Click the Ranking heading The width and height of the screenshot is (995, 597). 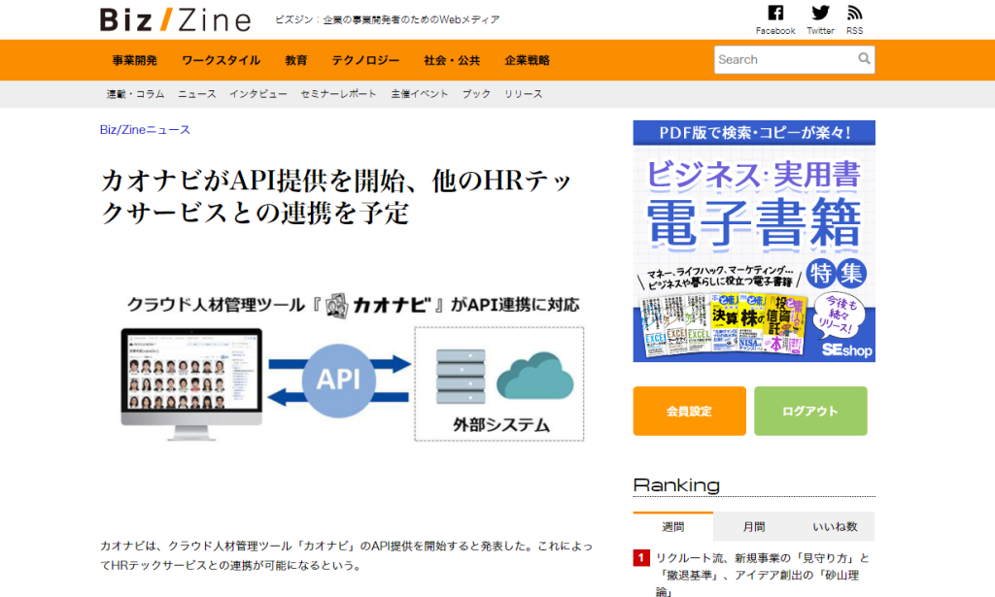[x=676, y=484]
